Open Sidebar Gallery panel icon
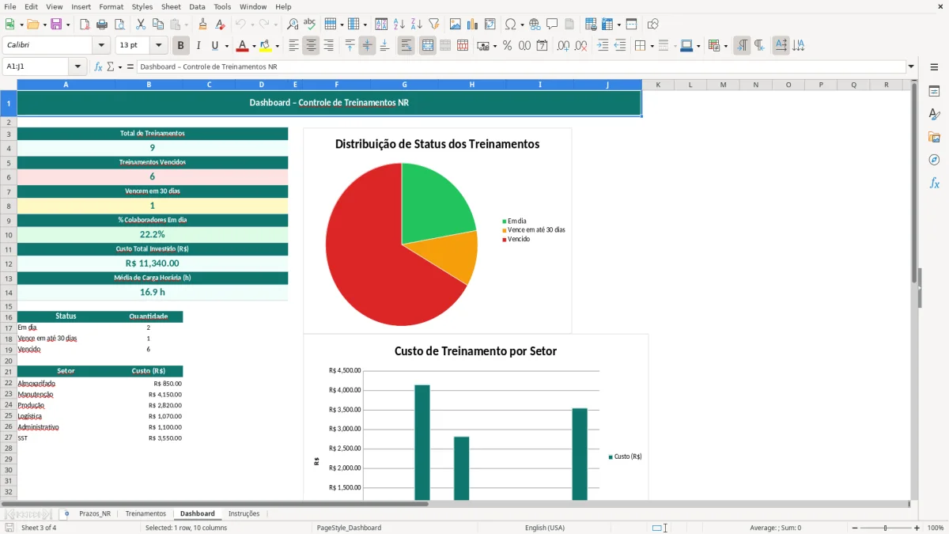 coord(934,138)
